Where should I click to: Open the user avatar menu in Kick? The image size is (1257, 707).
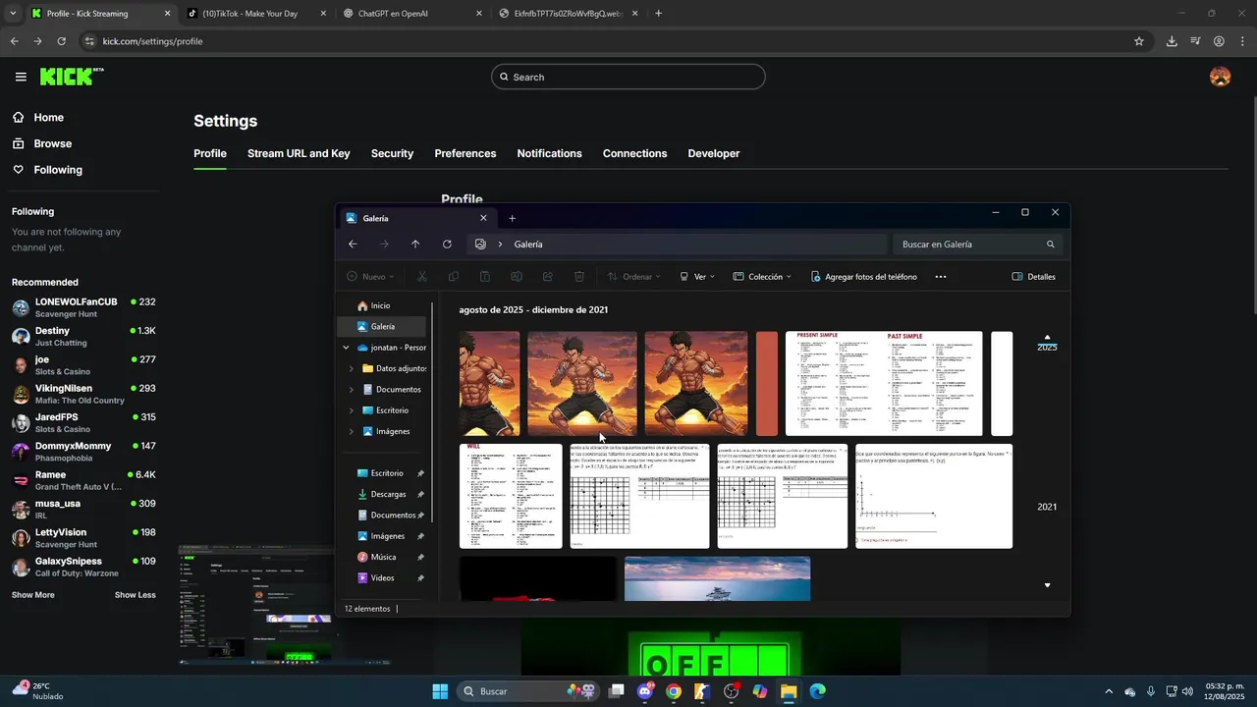point(1220,77)
